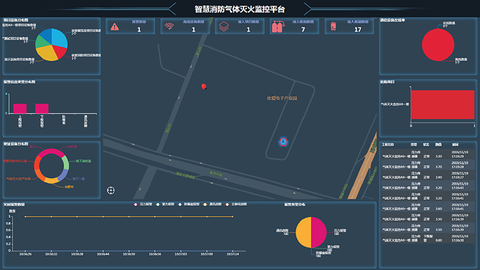Click the pink 压力报警 half of alarm-type pie
Screen dimensions: 480x270
pos(319,232)
